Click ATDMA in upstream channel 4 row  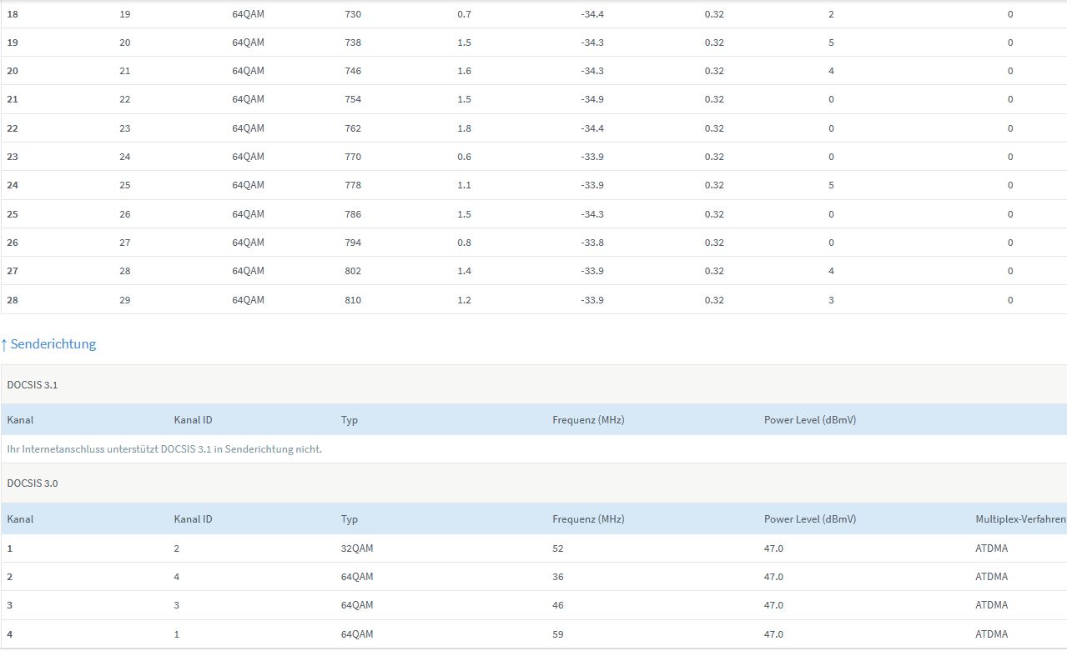pos(992,634)
